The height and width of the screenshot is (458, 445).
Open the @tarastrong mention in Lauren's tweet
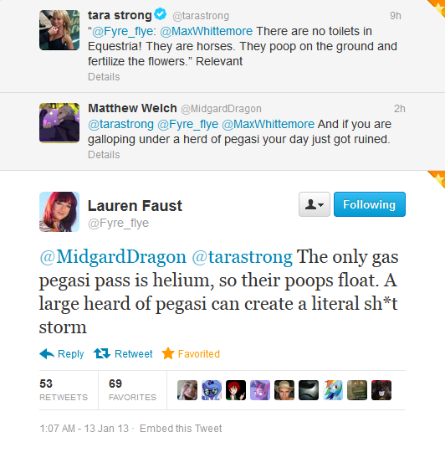[x=243, y=257]
